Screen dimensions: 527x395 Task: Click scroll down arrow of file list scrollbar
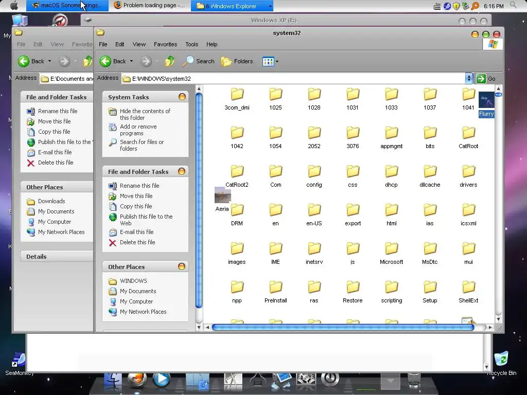(498, 319)
